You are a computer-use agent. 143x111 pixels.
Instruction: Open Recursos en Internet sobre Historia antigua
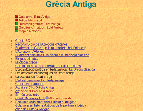pyautogui.click(x=45, y=102)
